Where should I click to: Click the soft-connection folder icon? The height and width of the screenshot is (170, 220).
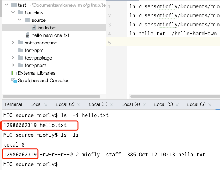coord(21,43)
